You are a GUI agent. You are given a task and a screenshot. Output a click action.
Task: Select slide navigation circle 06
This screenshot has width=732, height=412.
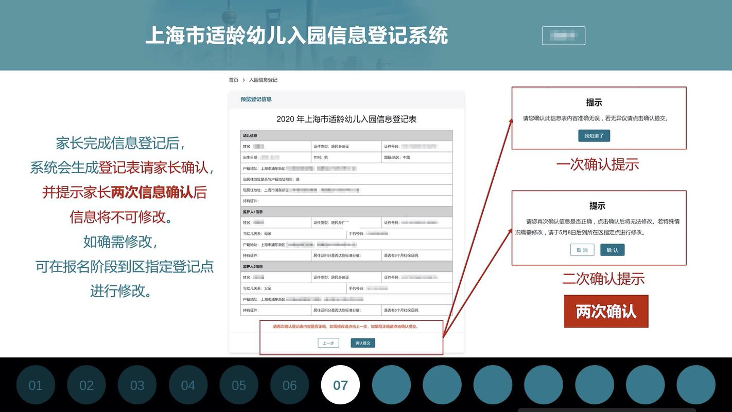(290, 385)
